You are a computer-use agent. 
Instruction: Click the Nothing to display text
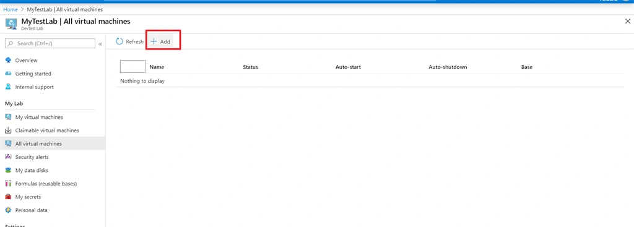(142, 81)
